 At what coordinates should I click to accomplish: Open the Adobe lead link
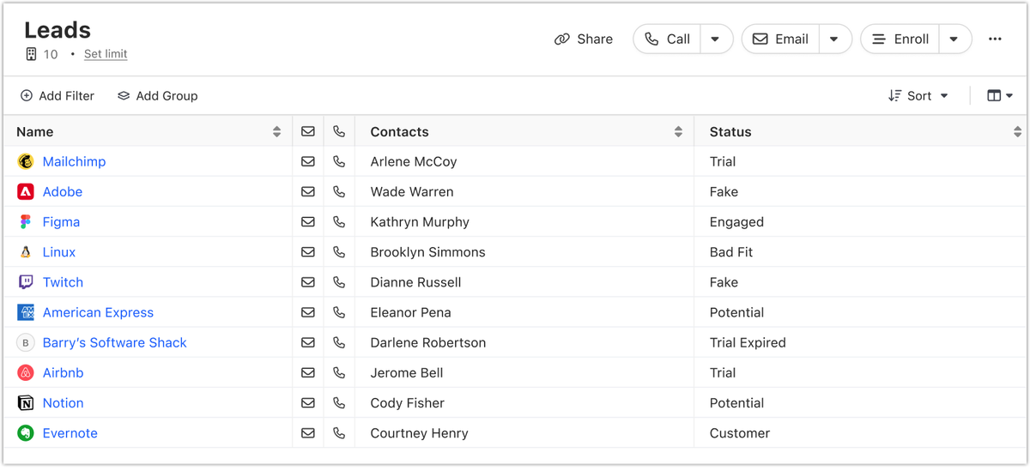(63, 191)
